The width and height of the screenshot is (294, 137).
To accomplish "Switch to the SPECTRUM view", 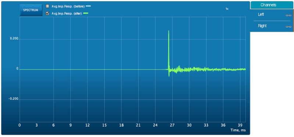I will [31, 10].
